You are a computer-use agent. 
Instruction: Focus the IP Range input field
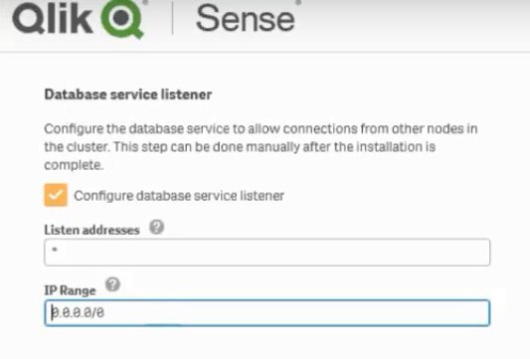point(267,312)
